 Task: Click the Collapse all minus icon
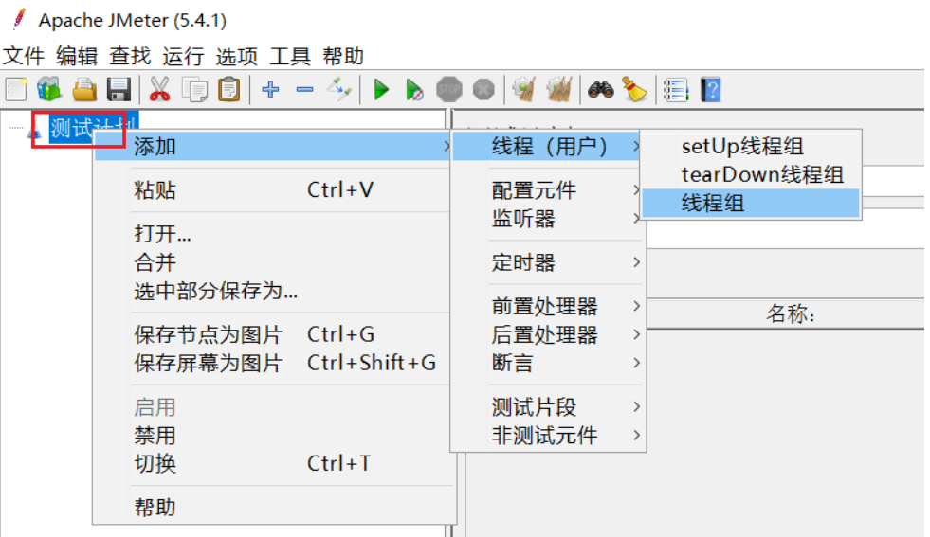(x=305, y=89)
